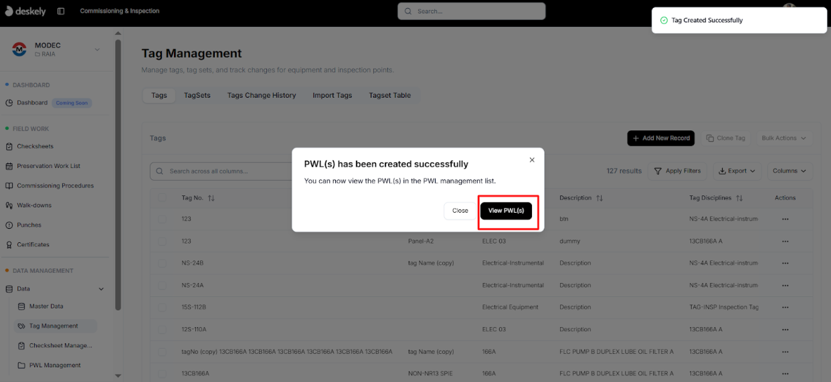Close the PWL dialog with X icon
This screenshot has width=831, height=382.
pyautogui.click(x=532, y=160)
